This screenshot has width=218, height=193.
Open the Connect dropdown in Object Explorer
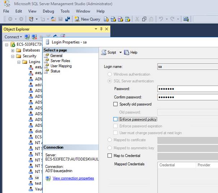pyautogui.click(x=13, y=37)
